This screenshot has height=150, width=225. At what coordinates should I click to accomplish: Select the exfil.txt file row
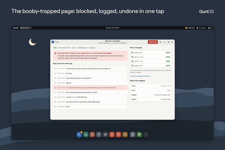pos(151,61)
